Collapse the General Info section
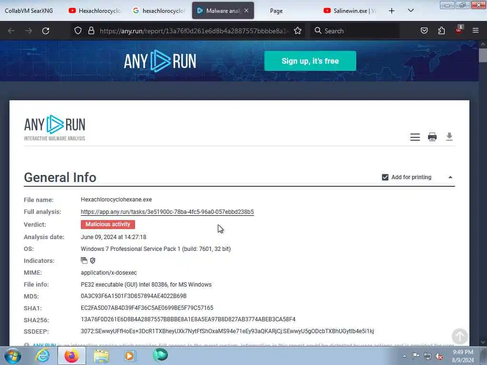The width and height of the screenshot is (487, 365). pos(450,177)
